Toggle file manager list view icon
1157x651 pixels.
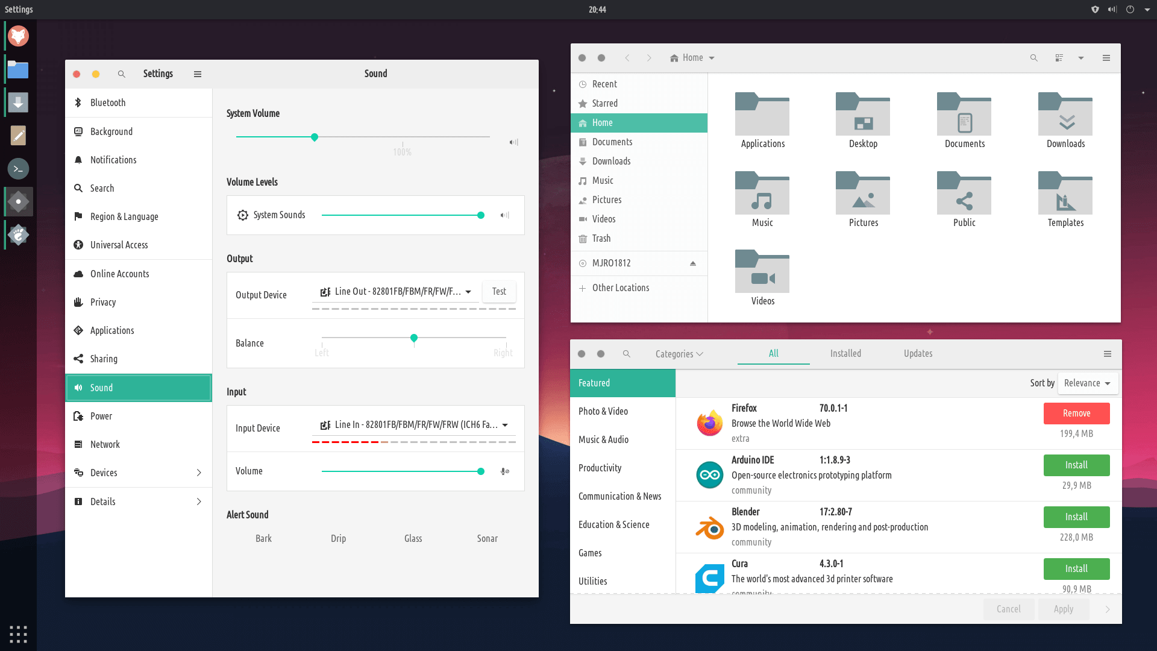(x=1059, y=58)
